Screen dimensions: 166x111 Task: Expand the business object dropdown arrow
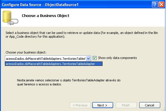coord(88,59)
